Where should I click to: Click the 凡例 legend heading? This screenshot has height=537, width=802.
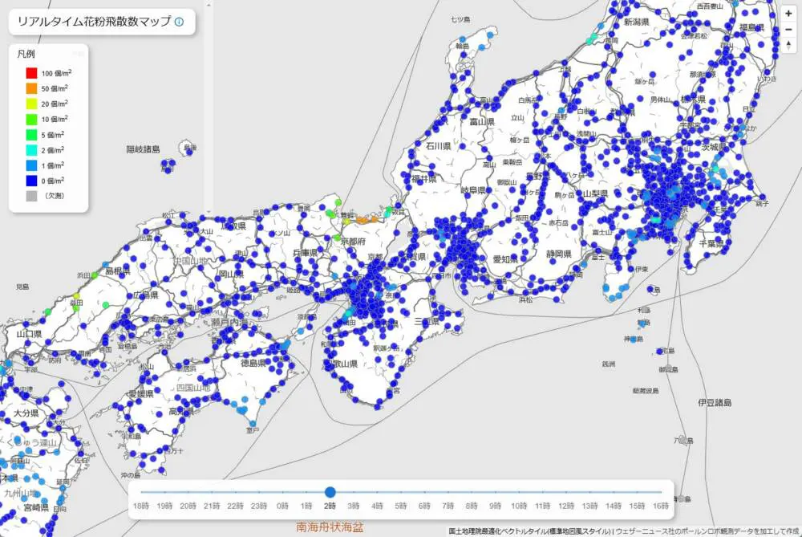26,54
